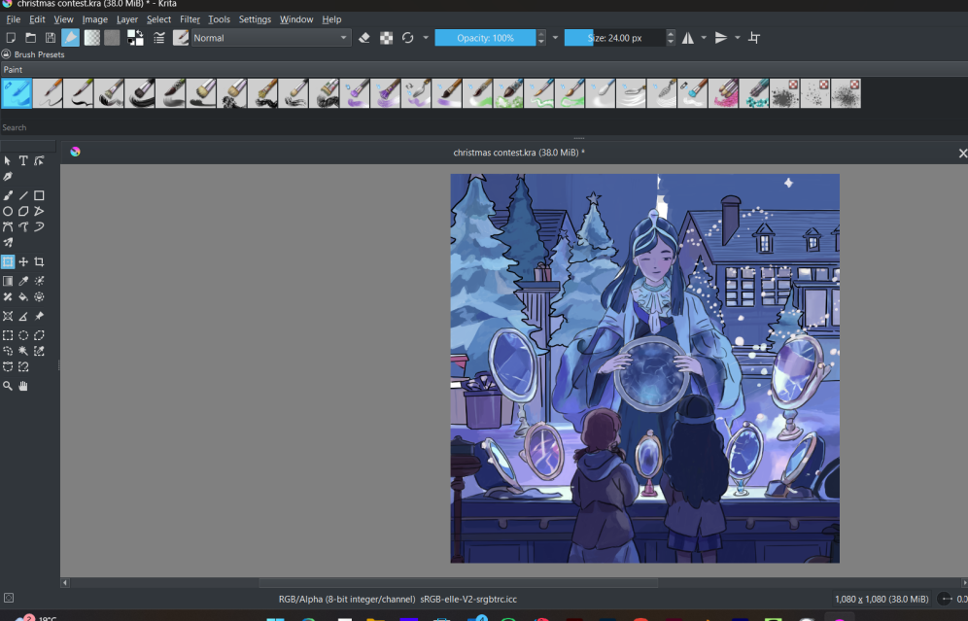The image size is (968, 621).
Task: Toggle horizontal mirror tool
Action: [688, 38]
